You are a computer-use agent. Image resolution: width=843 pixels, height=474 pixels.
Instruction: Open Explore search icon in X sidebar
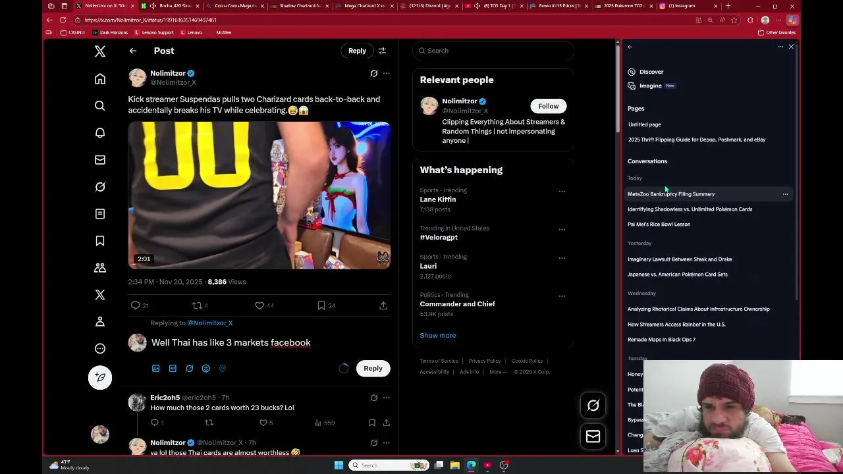click(x=100, y=105)
